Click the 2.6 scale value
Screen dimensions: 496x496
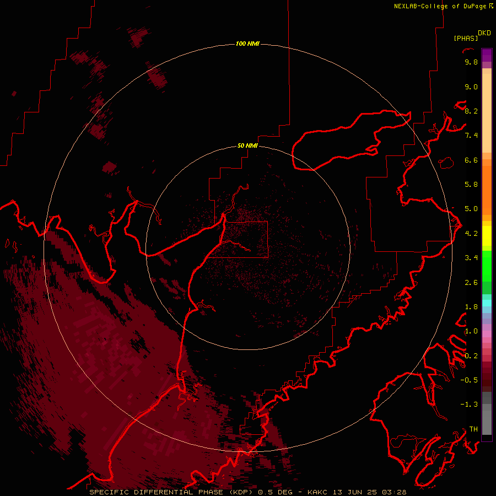pyautogui.click(x=471, y=283)
